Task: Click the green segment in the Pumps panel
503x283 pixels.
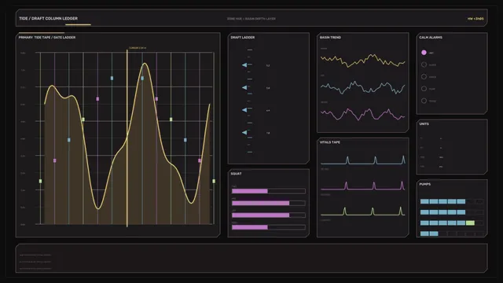Action: (470, 223)
